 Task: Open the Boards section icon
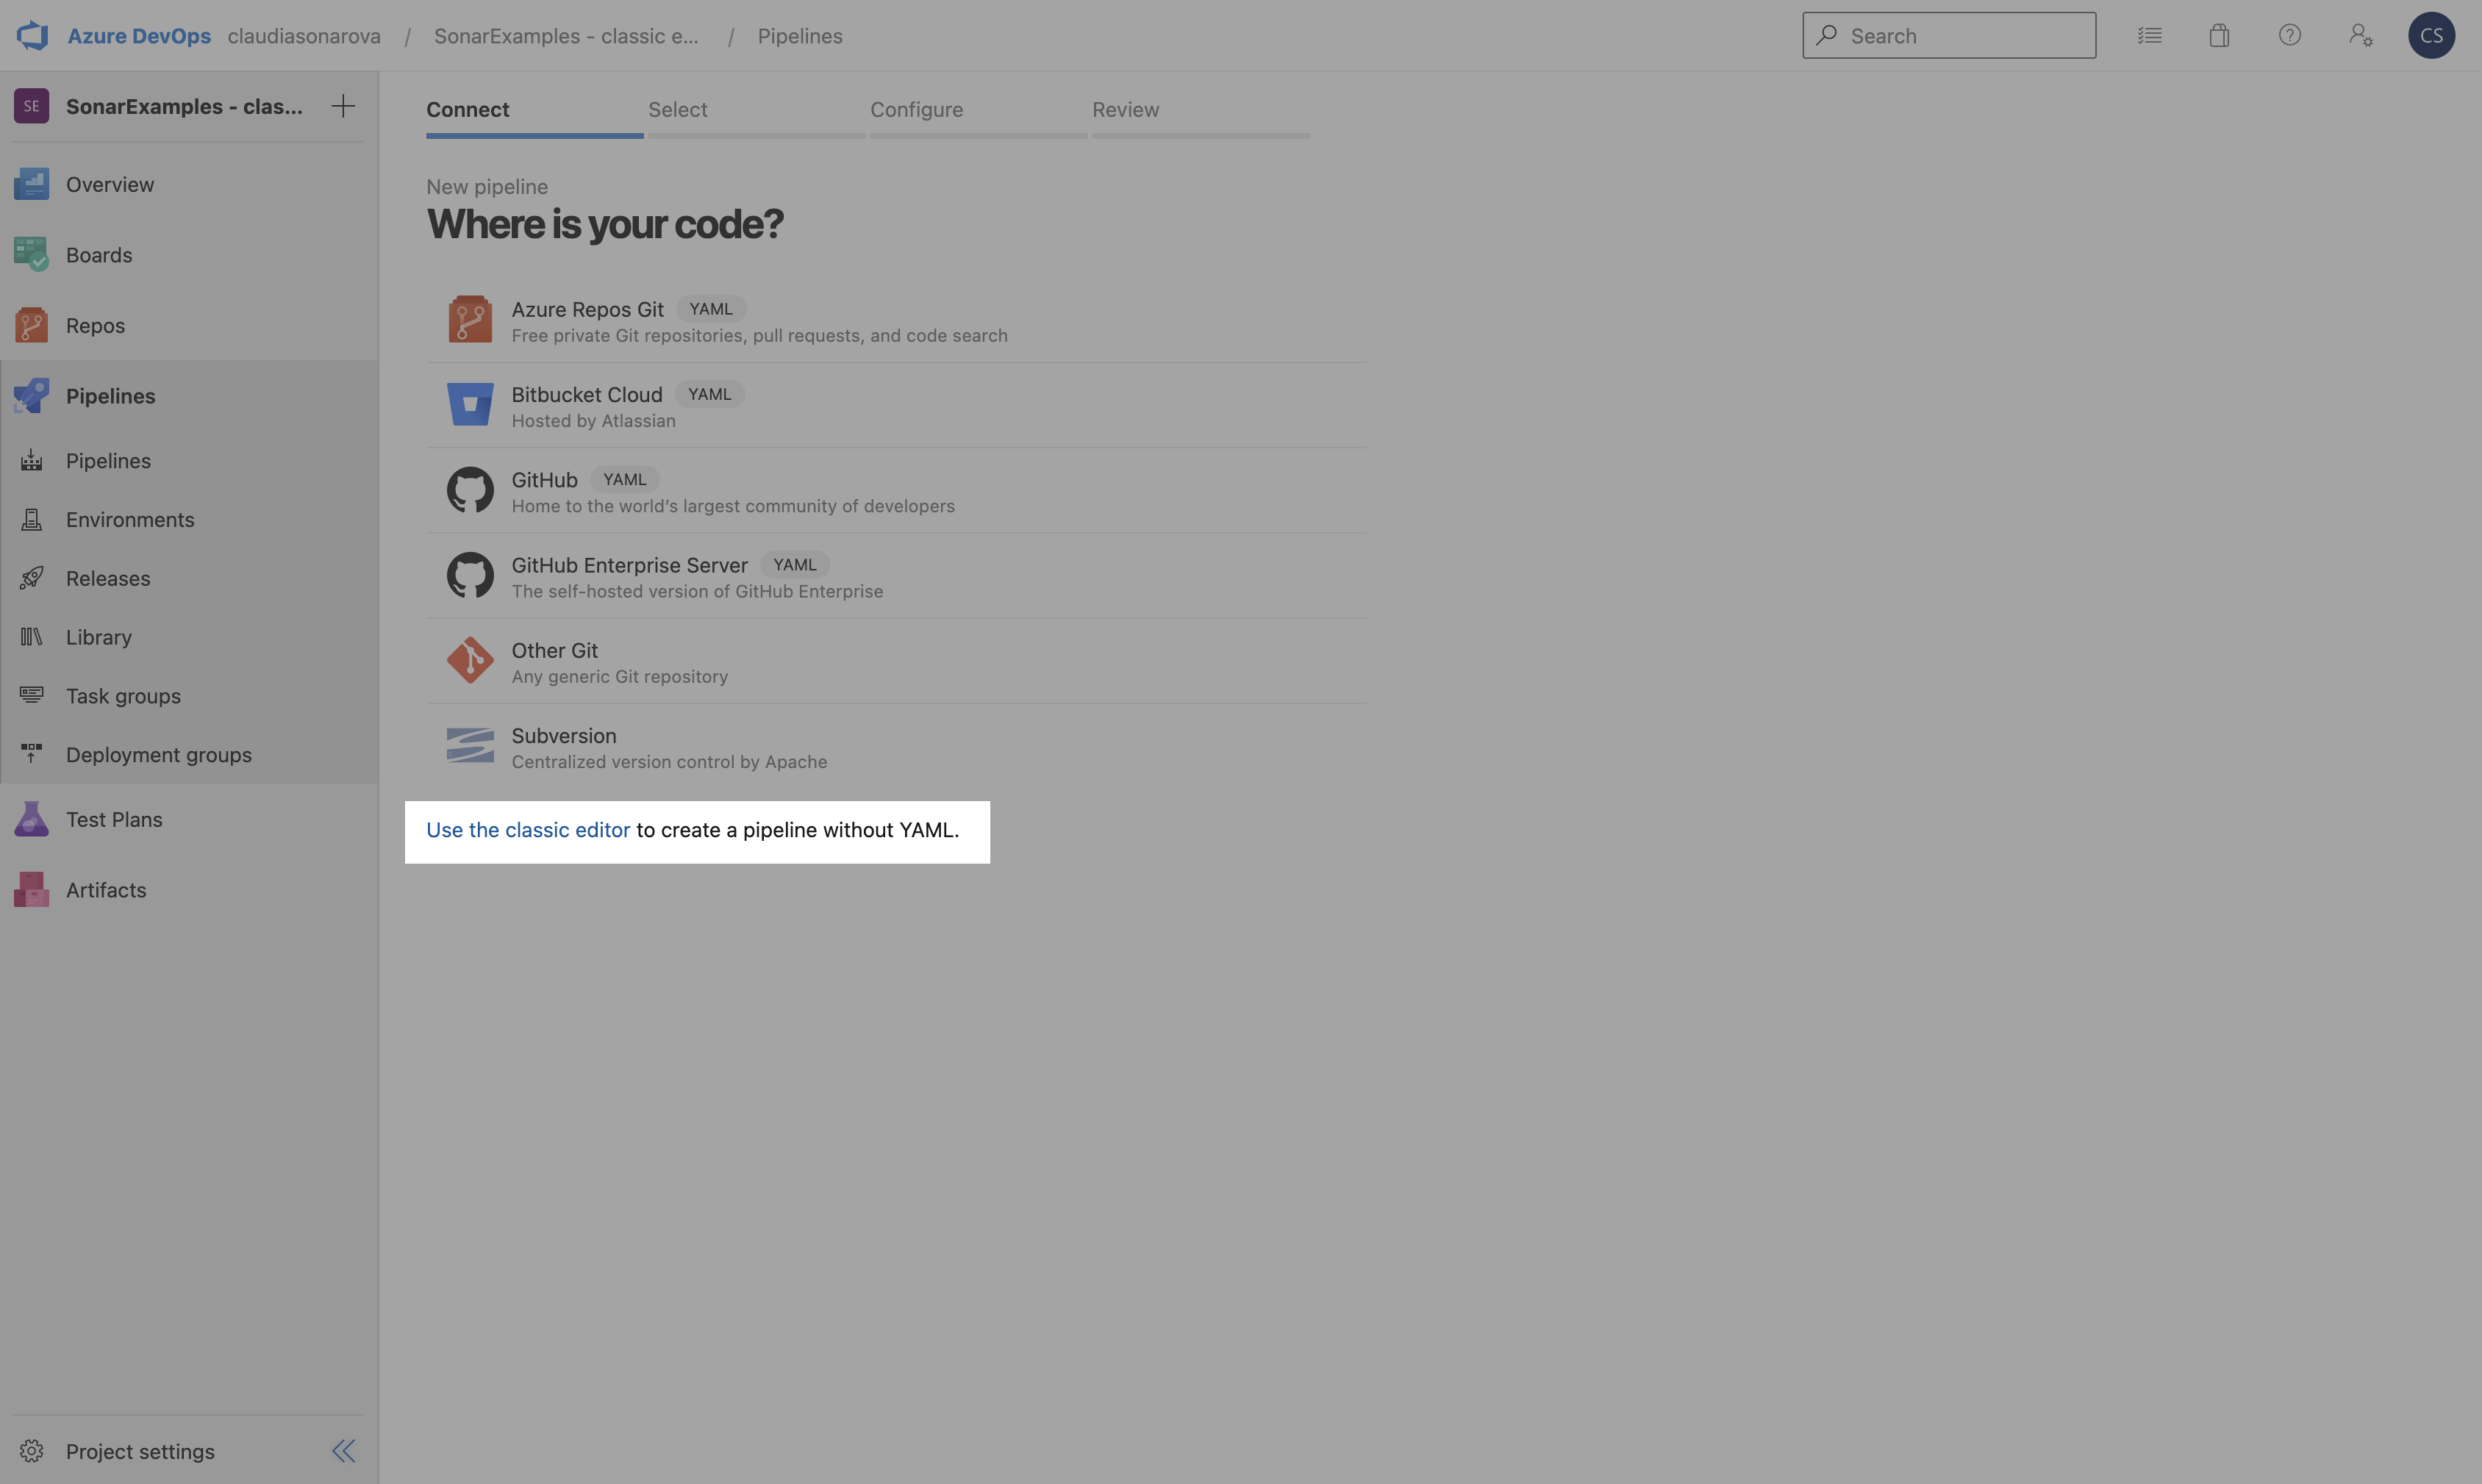[31, 254]
